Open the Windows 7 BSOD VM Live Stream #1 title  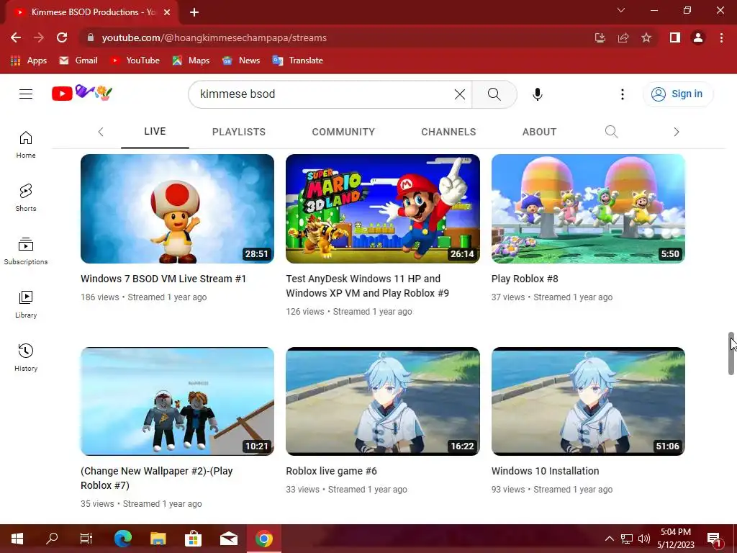[x=163, y=279]
